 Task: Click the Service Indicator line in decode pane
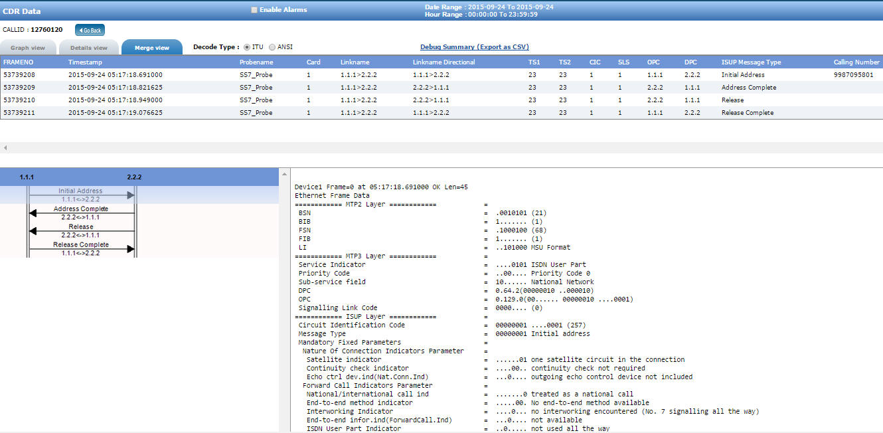click(442, 265)
